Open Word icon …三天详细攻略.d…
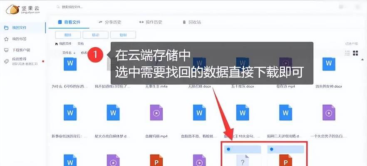This screenshot has width=367, height=166. [285, 113]
